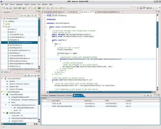Open the Problems tab
The width and height of the screenshot is (161, 129).
[x=45, y=95]
